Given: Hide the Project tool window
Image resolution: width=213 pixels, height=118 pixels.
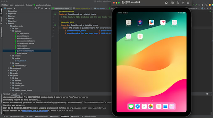Looking at the screenshot, I should 49,8.
